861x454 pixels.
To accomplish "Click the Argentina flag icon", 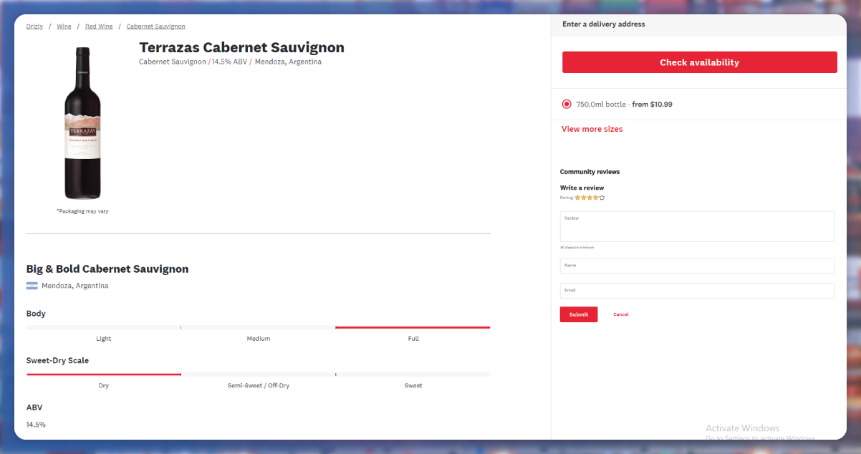I will (32, 286).
